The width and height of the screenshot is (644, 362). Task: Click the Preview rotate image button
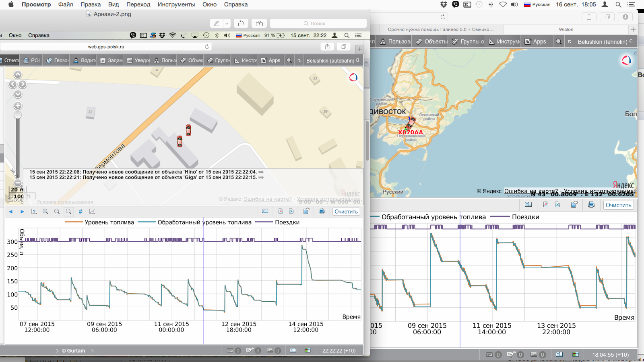pyautogui.click(x=241, y=23)
